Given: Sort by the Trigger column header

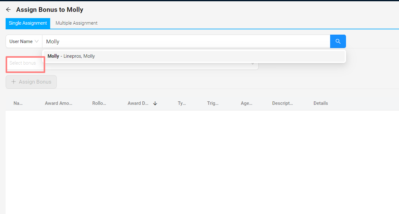Looking at the screenshot, I should [x=213, y=103].
